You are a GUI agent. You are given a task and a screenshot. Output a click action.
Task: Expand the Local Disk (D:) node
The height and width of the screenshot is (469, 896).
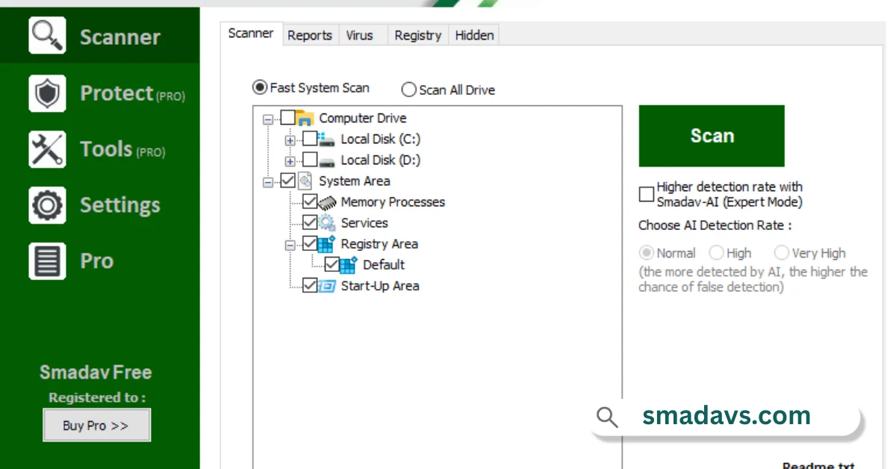point(290,160)
